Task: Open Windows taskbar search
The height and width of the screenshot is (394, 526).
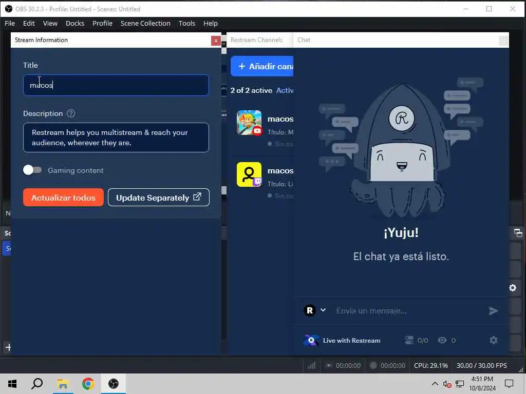Action: pyautogui.click(x=37, y=384)
